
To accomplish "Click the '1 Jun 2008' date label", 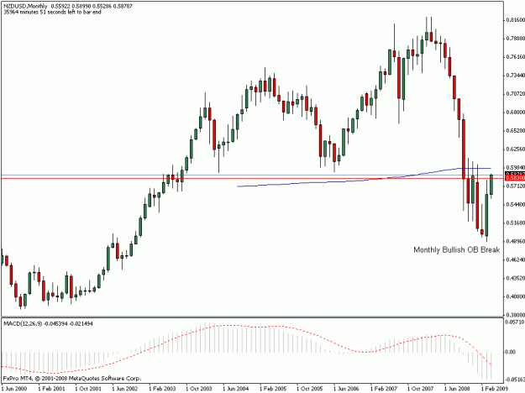I will click(x=457, y=389).
